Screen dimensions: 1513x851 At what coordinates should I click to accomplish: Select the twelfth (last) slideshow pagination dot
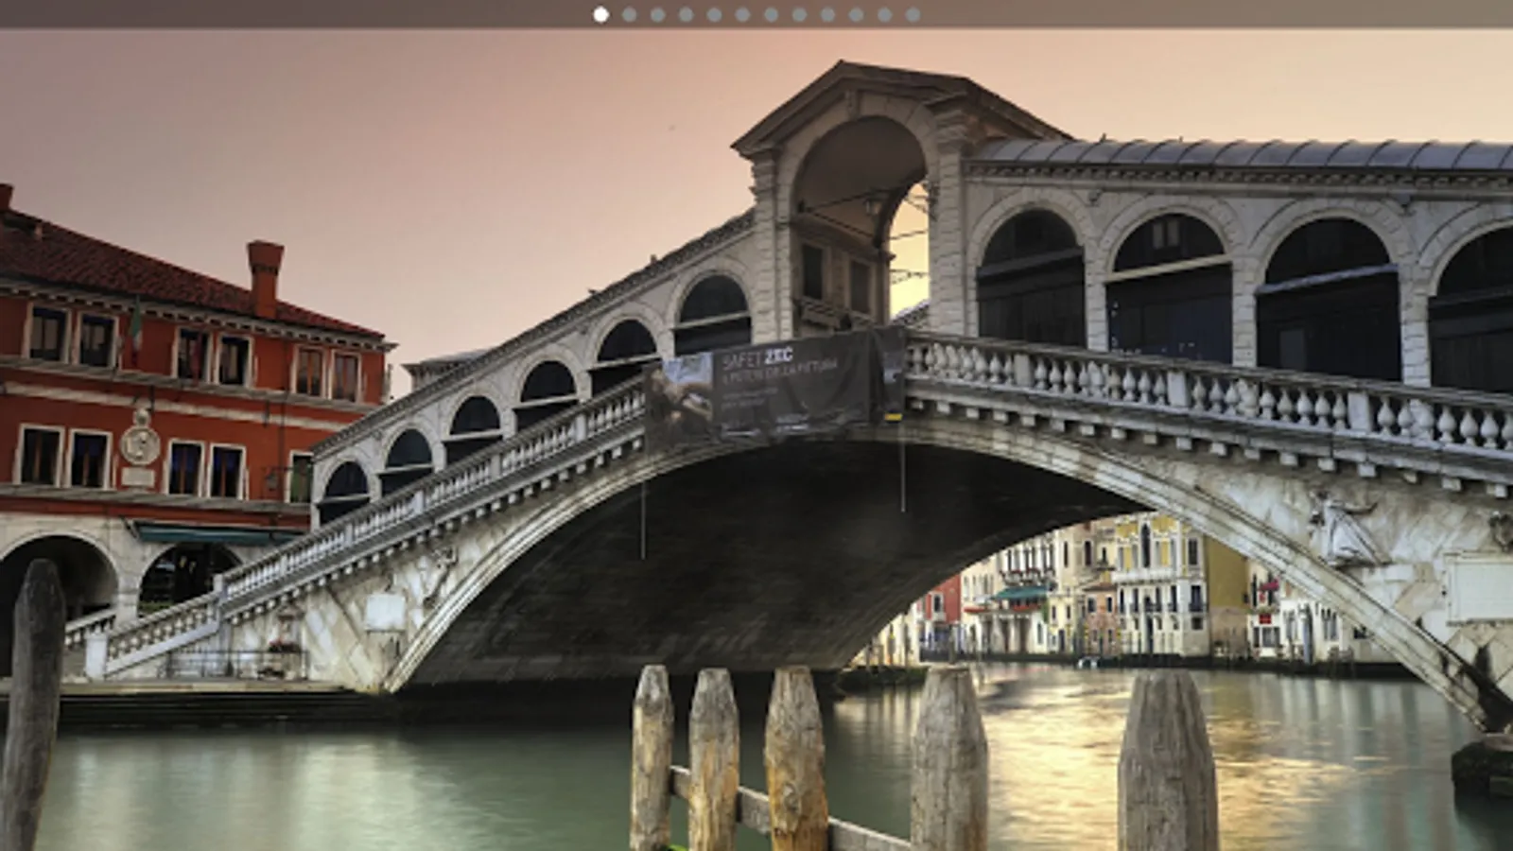(x=913, y=14)
